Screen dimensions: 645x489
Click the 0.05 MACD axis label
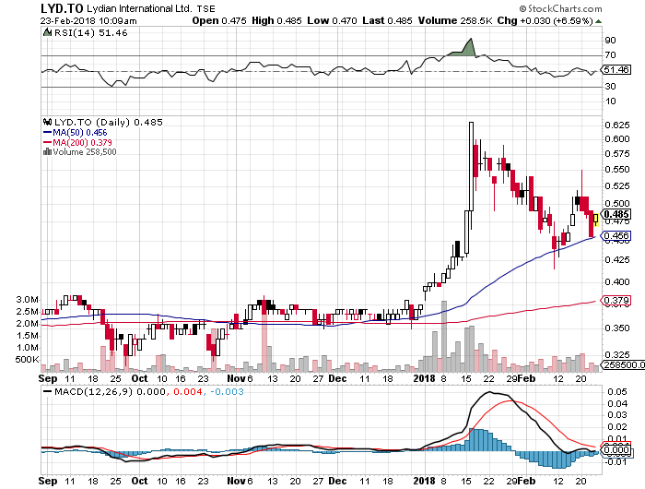(x=616, y=392)
